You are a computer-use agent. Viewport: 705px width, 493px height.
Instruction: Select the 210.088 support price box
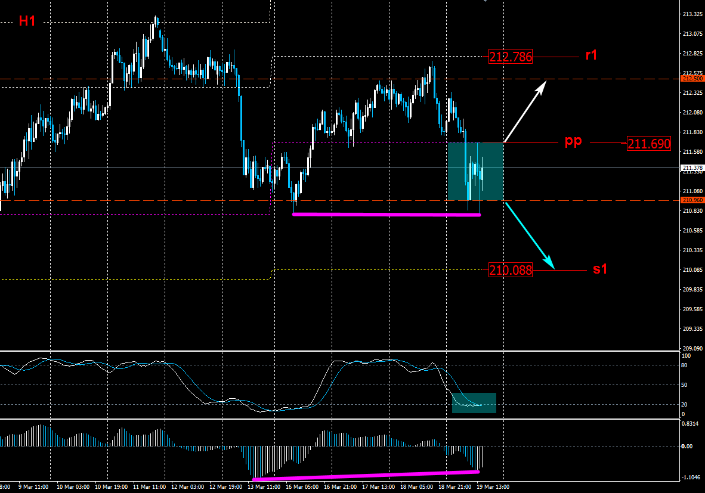(511, 270)
